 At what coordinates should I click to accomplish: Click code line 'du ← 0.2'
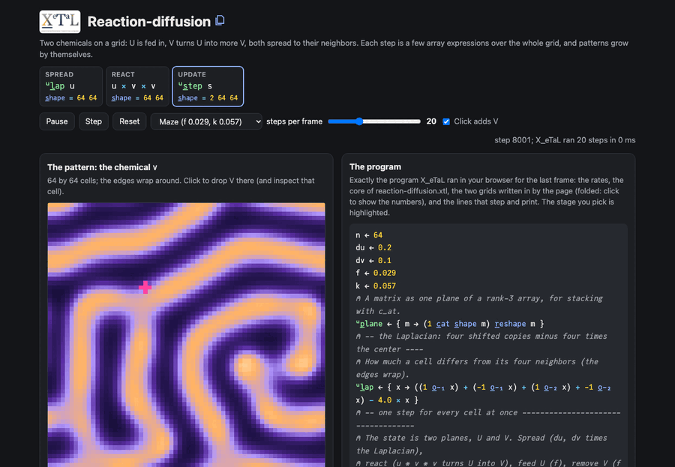pyautogui.click(x=373, y=247)
